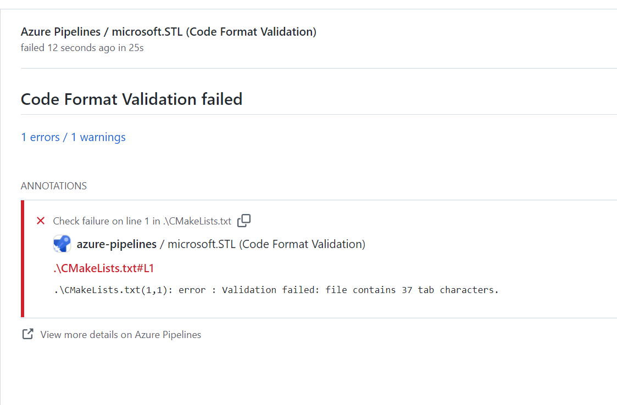This screenshot has height=405, width=617.
Task: Open the "1 errors / 1 warnings" link
Action: [73, 137]
